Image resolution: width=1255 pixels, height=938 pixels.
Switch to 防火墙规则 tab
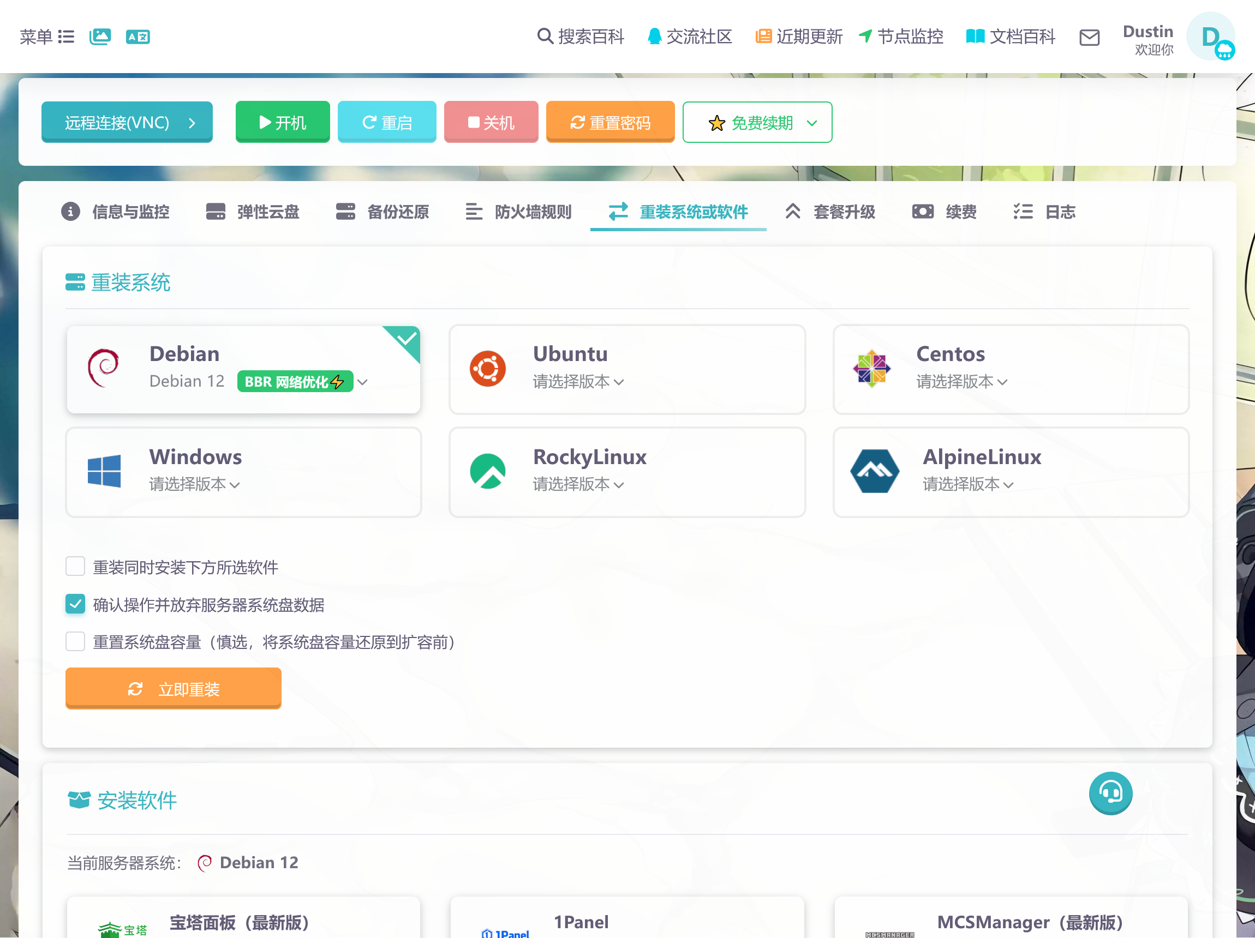click(x=518, y=212)
